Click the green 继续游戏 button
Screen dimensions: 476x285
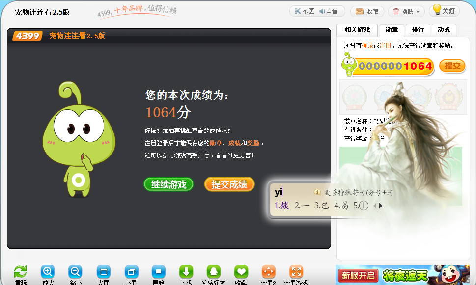pyautogui.click(x=168, y=184)
